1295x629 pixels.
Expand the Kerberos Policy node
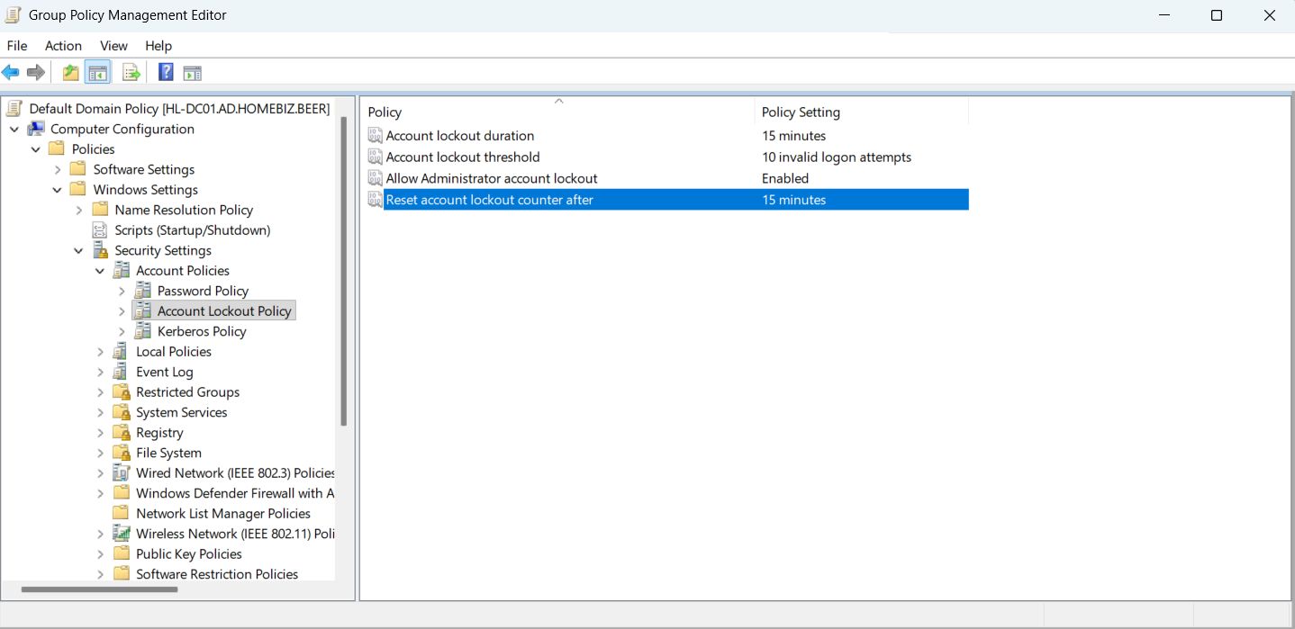click(122, 331)
